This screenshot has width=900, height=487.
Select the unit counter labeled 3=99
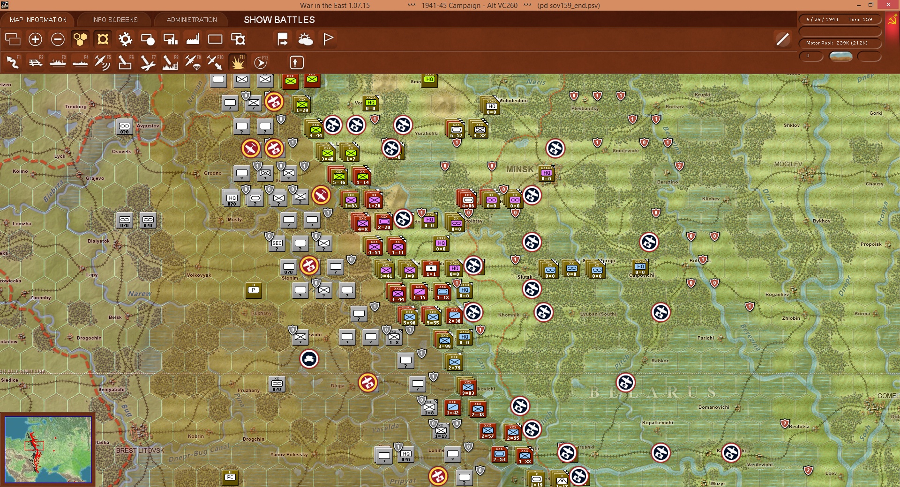pos(444,340)
